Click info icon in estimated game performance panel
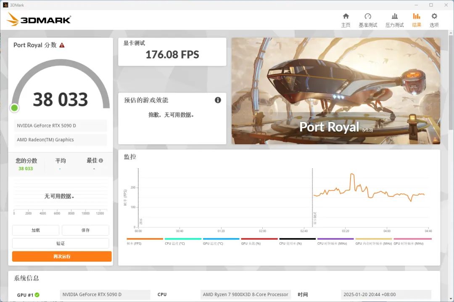454x302 pixels. point(218,100)
